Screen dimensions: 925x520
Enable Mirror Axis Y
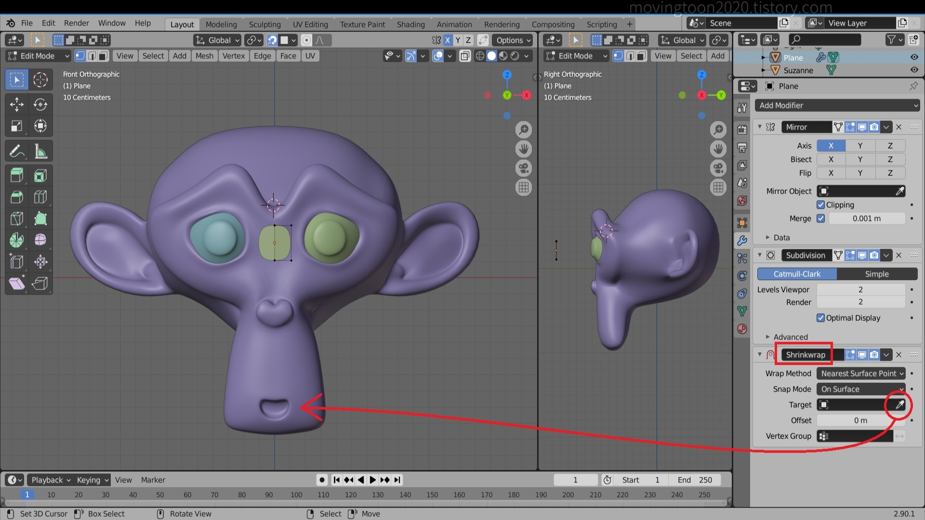(x=860, y=145)
